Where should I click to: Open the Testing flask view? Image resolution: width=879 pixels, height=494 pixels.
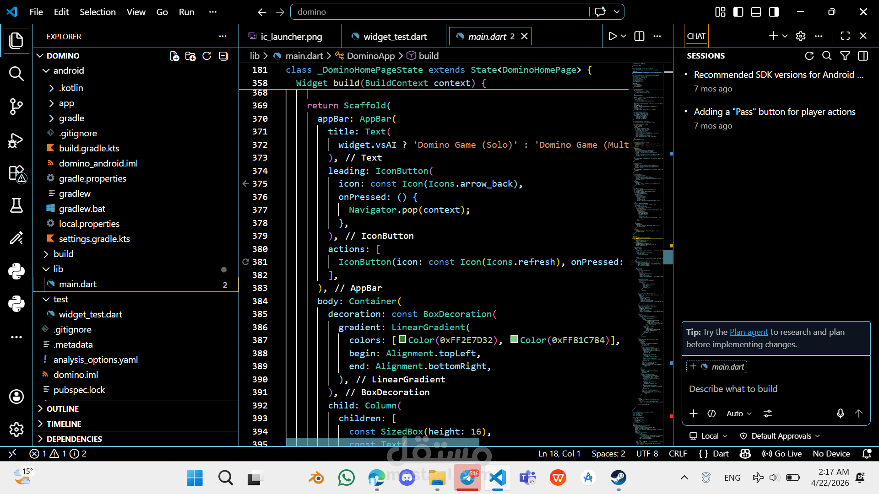tap(16, 205)
